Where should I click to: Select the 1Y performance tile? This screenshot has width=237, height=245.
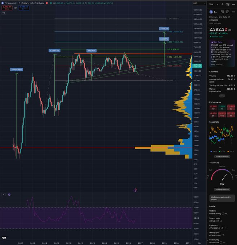(x=231, y=115)
